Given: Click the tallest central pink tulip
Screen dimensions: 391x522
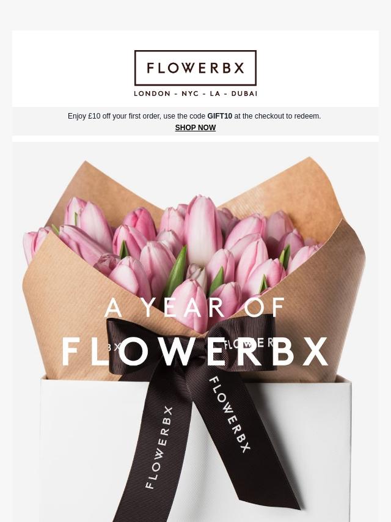Looking at the screenshot, I should coord(202,230).
